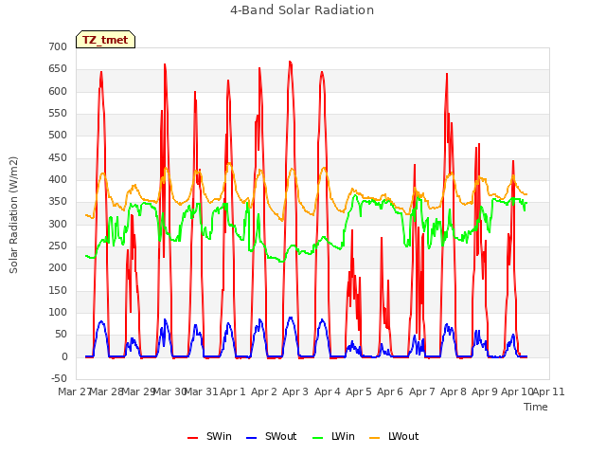The height and width of the screenshot is (455, 606).
Task: Click the red SWin legend color marker
Action: click(192, 438)
